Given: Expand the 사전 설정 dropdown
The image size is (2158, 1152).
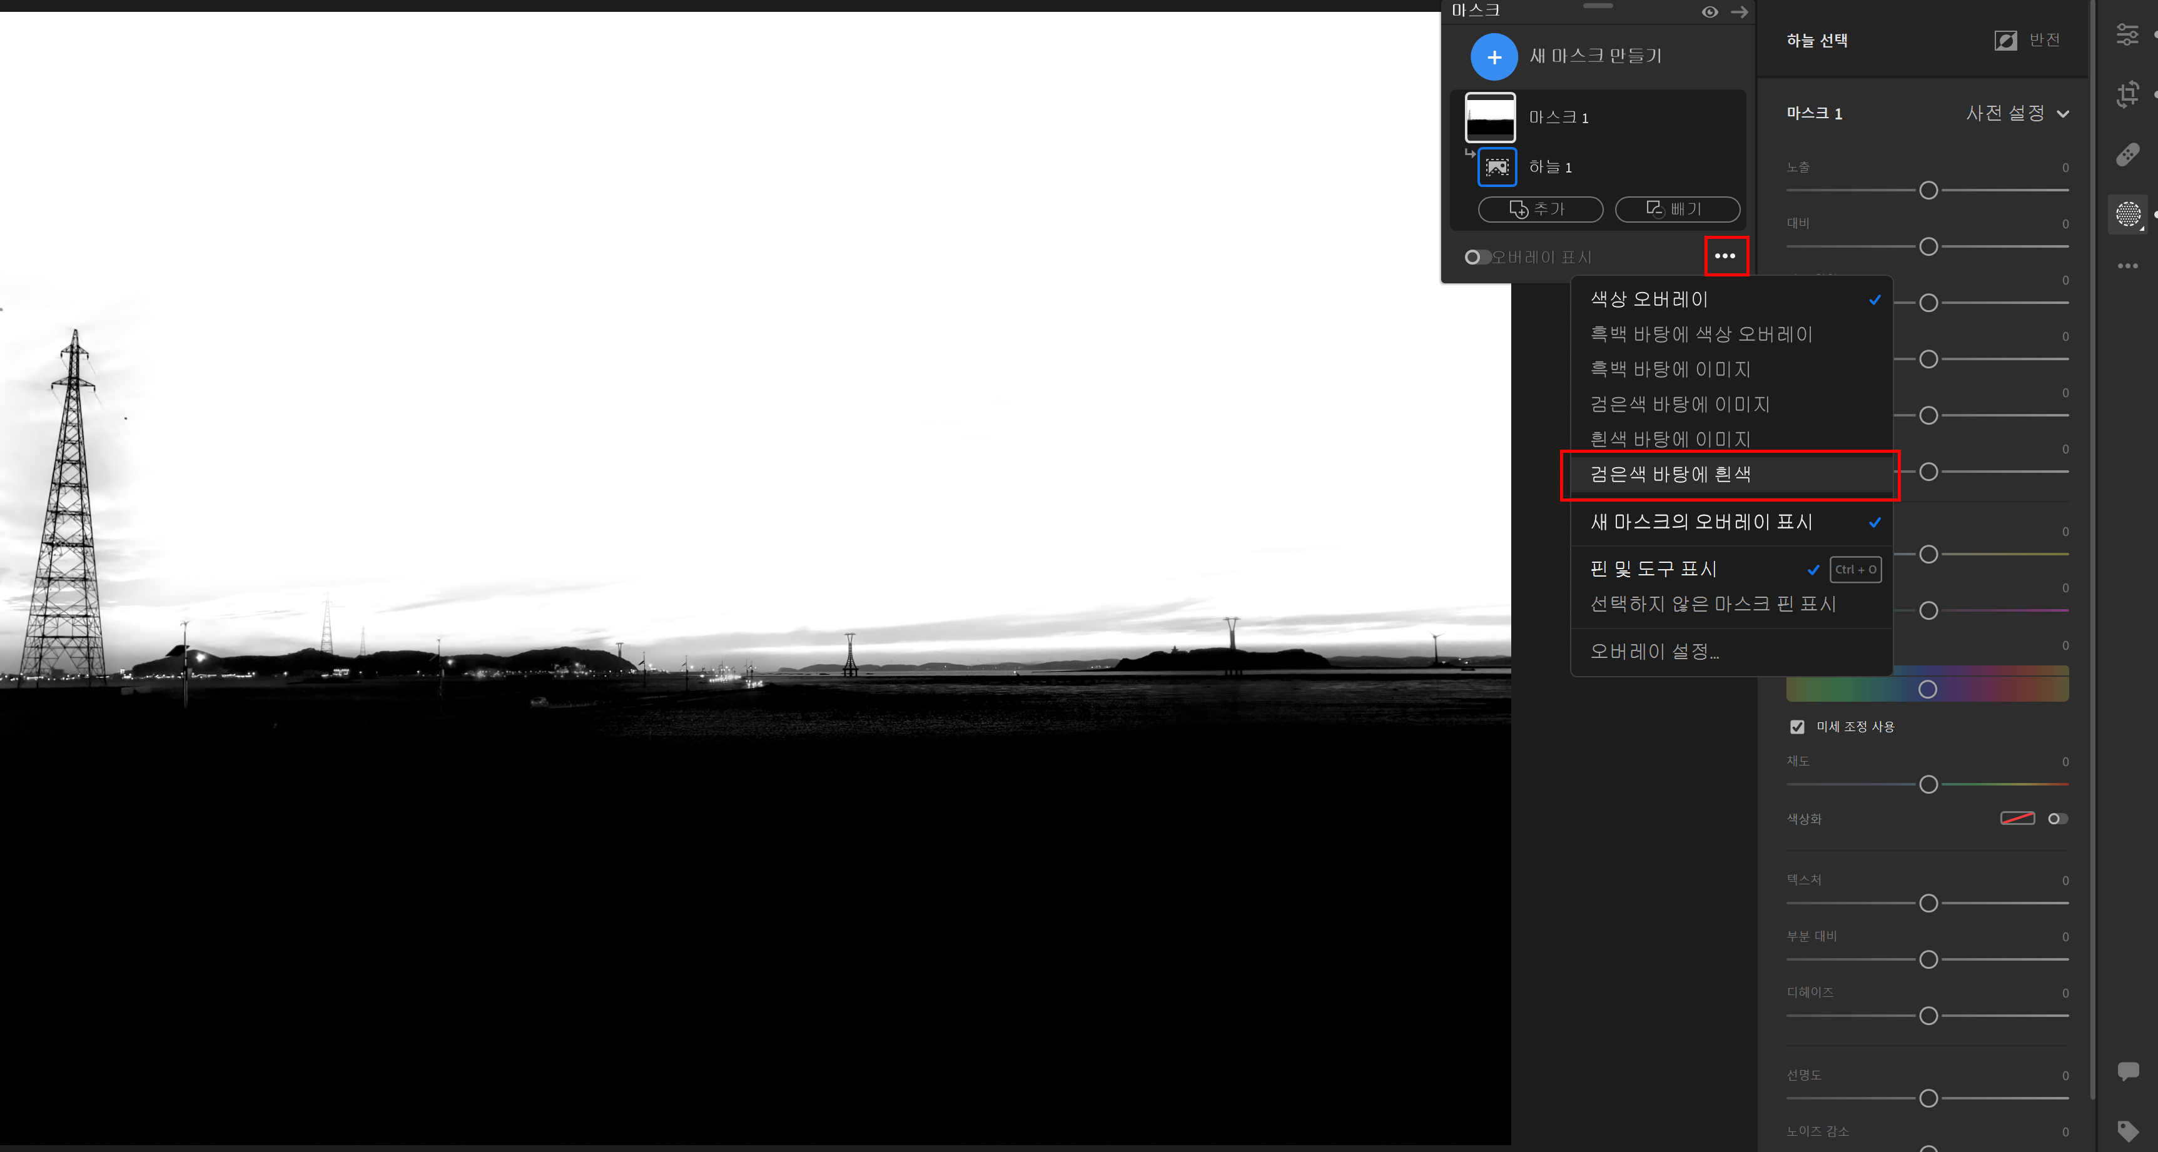Looking at the screenshot, I should point(2017,113).
